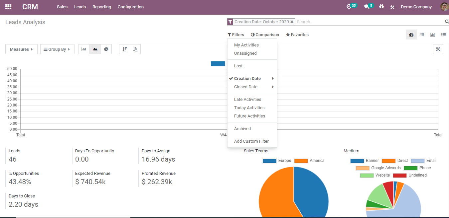Click the gift icon in top bar

click(x=381, y=7)
